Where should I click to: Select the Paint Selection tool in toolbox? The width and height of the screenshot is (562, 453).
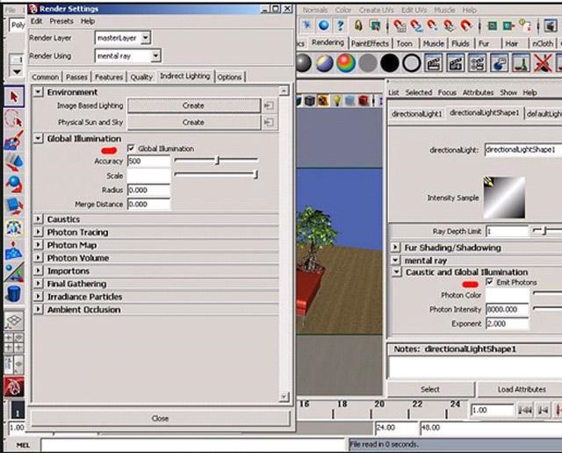(14, 140)
